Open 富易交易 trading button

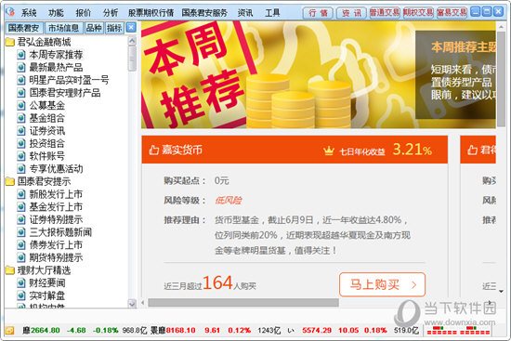coord(452,13)
